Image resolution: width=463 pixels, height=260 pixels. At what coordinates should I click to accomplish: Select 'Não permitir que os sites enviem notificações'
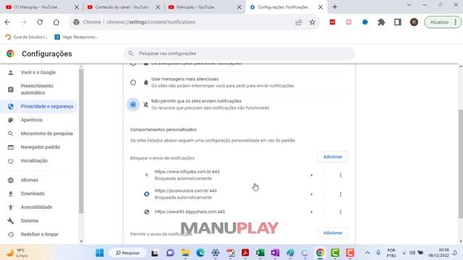(133, 104)
